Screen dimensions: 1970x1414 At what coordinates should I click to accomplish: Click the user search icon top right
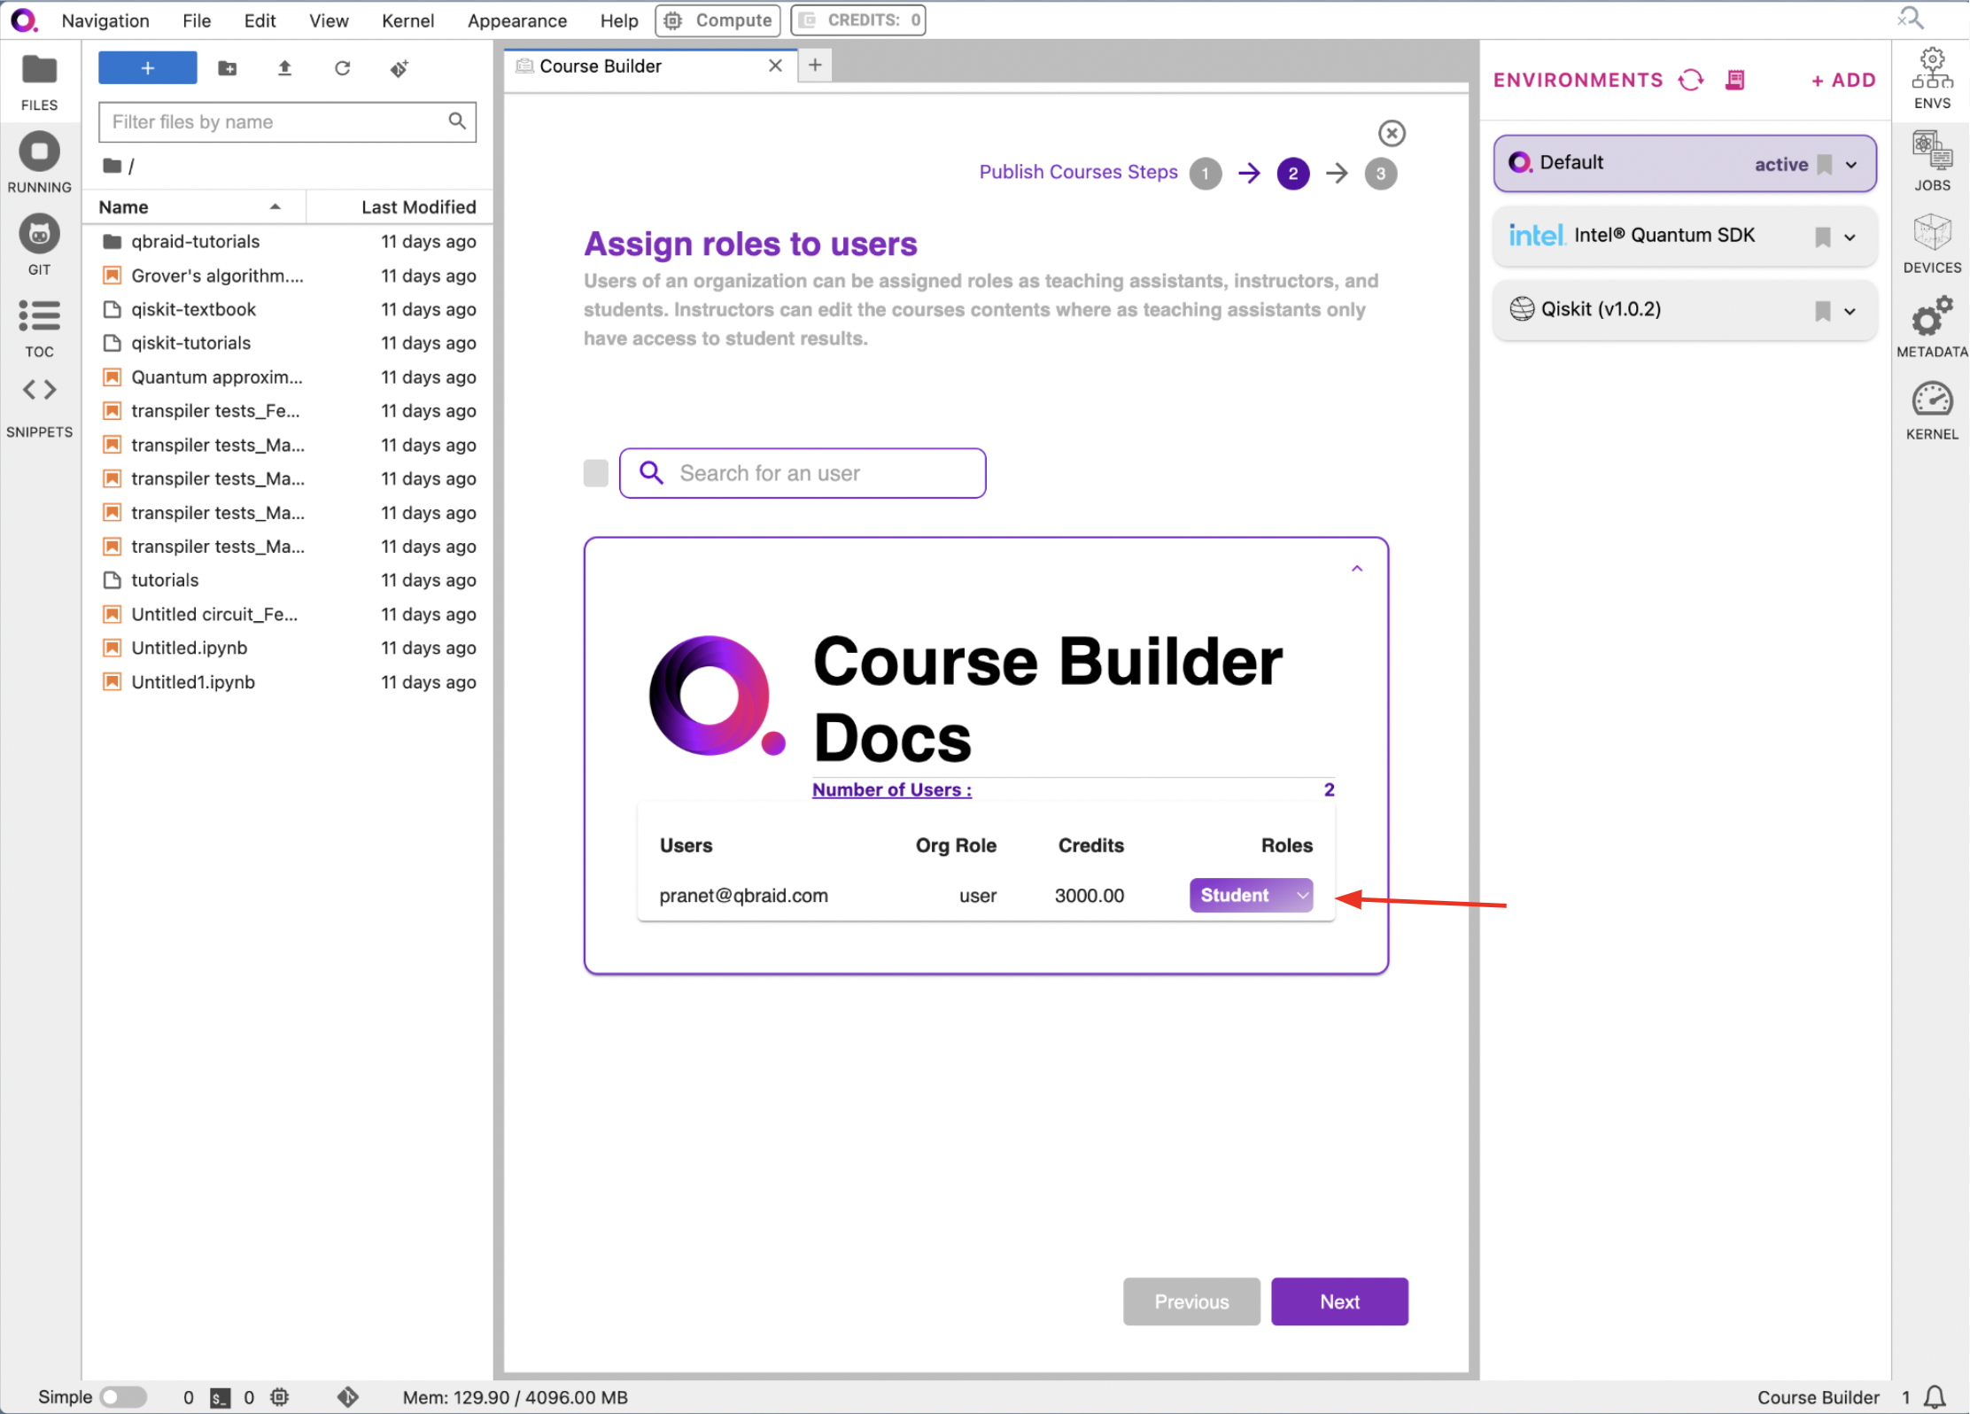tap(1912, 18)
